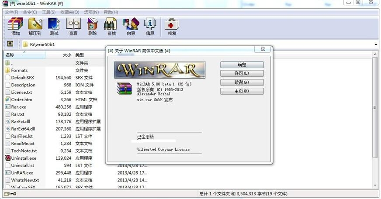Select the RarExt64.dll file icon
Screen dimensions: 381x199
point(7,129)
